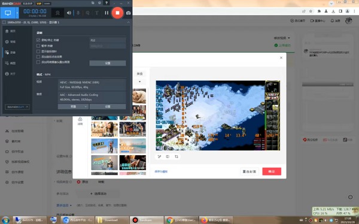
Task: Open the Home section in Bandicam sidebar
Action: [x=10, y=31]
